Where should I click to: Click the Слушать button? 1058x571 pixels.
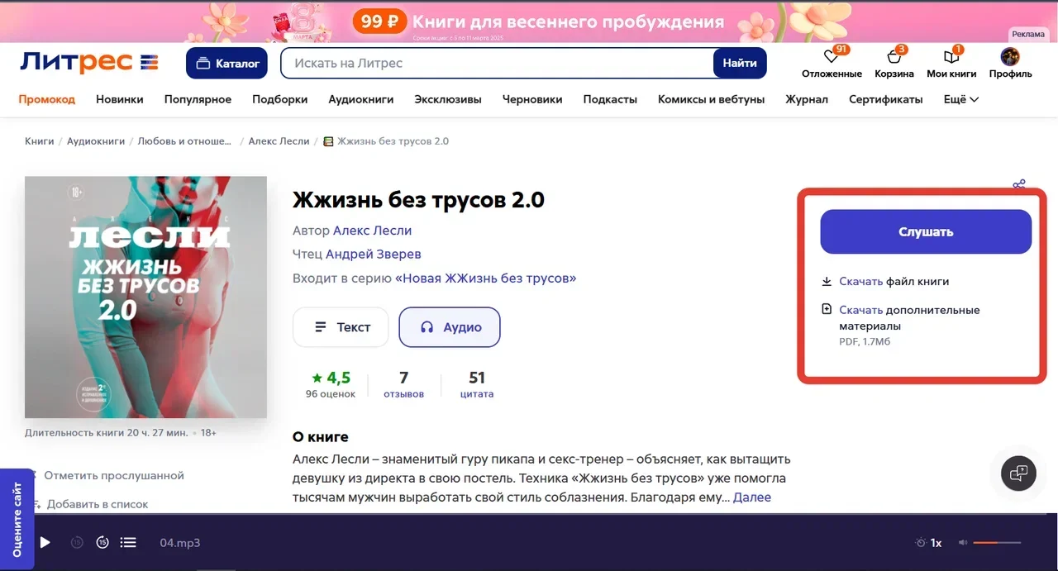[x=926, y=232]
